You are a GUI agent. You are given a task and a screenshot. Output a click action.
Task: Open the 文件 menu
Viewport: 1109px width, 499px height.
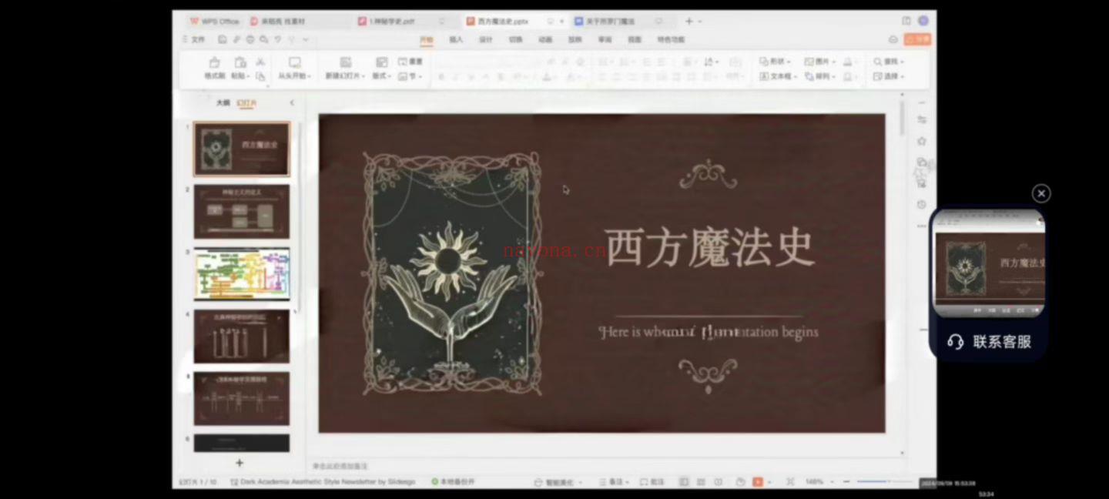pos(197,39)
